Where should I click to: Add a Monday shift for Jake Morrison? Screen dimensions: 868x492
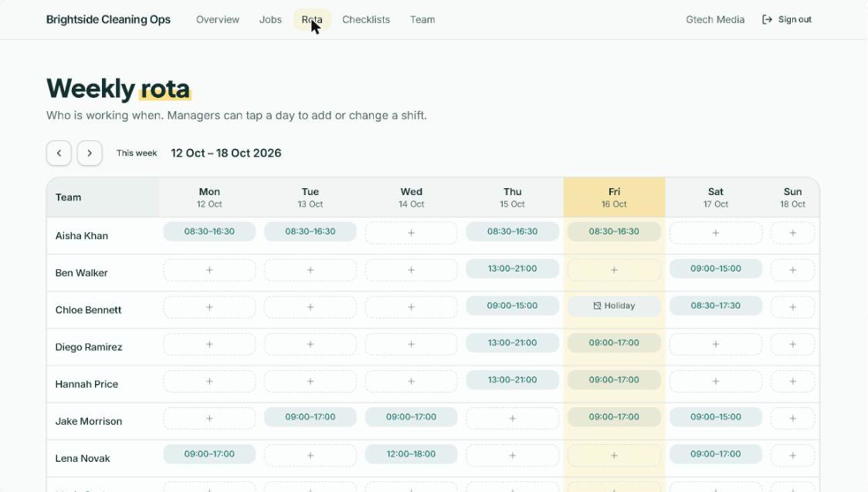pyautogui.click(x=209, y=419)
